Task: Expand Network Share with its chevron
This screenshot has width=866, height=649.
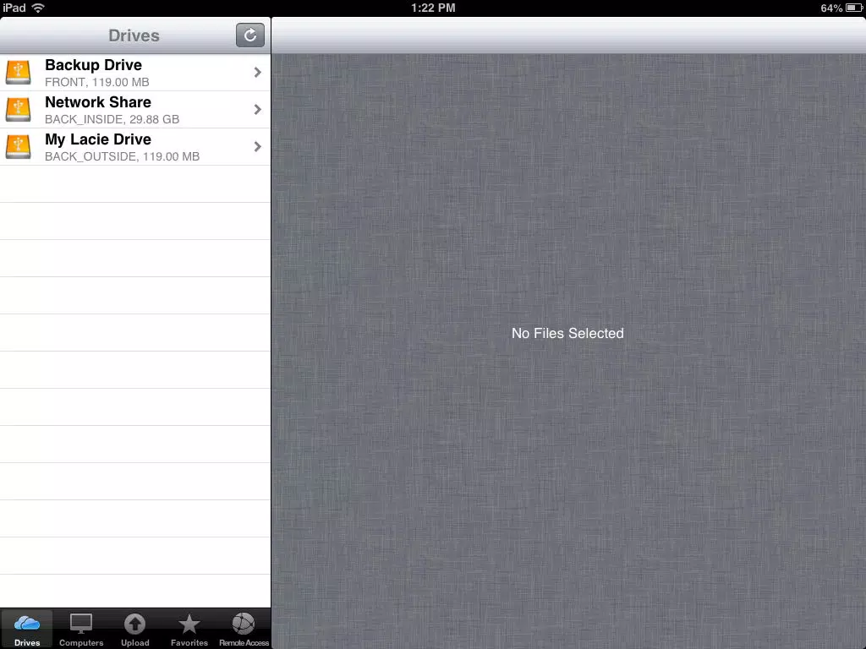Action: click(257, 109)
